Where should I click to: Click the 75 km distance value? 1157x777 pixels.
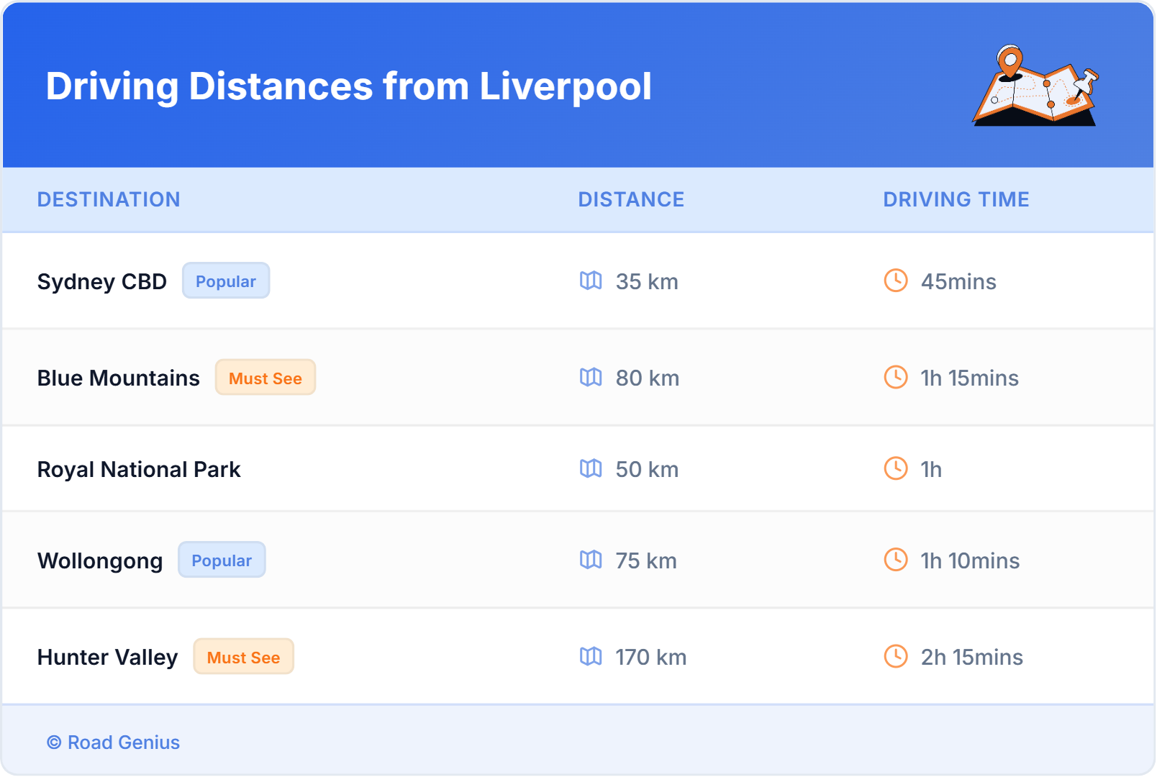coord(646,560)
